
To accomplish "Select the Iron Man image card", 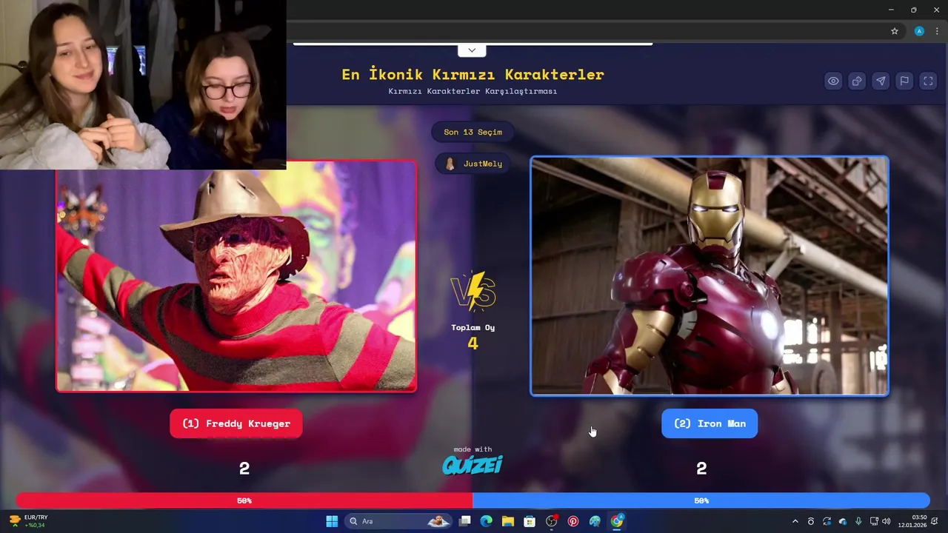I will (x=710, y=275).
